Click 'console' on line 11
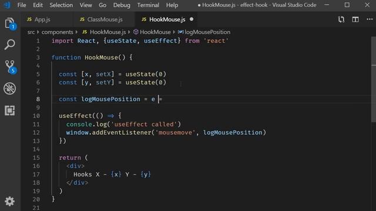Viewport: 376px width, 211px height. [x=79, y=124]
